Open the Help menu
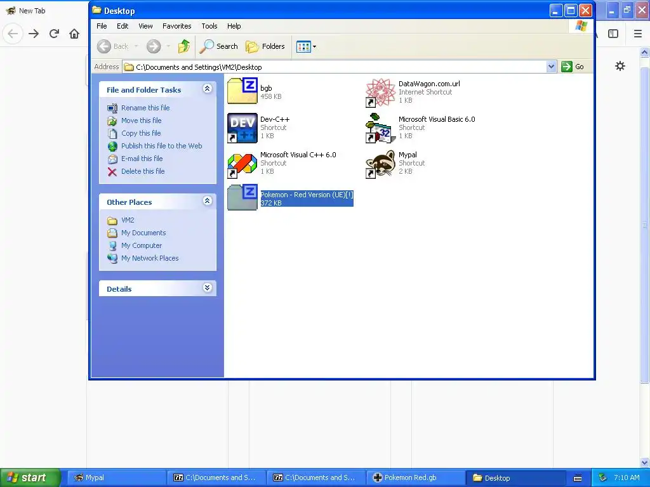The width and height of the screenshot is (650, 487). 234,26
